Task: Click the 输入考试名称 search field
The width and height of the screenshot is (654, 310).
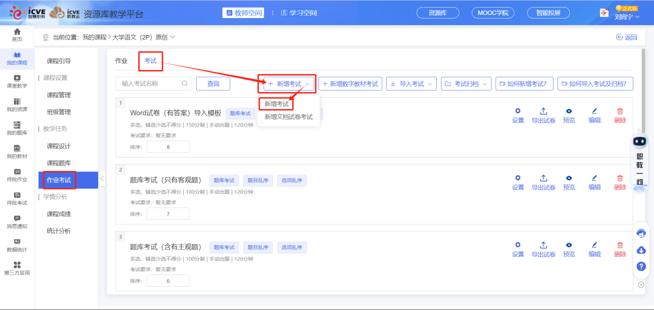Action: click(150, 84)
